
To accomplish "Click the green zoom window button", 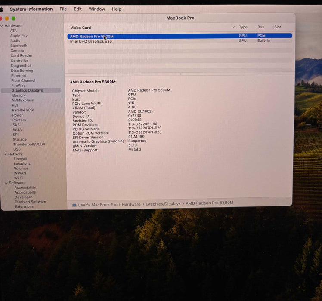I will point(13,18).
